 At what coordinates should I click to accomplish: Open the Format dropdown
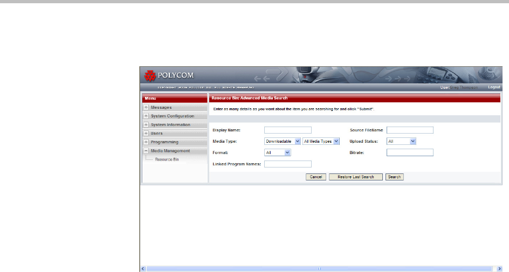[x=278, y=152]
